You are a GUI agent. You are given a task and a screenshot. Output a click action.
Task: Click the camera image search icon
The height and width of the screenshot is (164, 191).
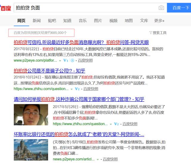tap(161, 8)
